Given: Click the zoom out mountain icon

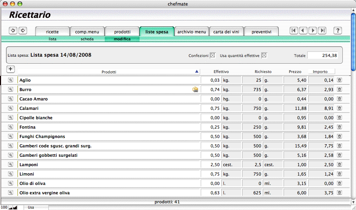Looking at the screenshot, I should [10, 208].
